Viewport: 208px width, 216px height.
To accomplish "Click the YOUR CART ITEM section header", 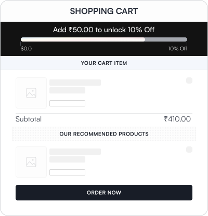I will [x=104, y=63].
